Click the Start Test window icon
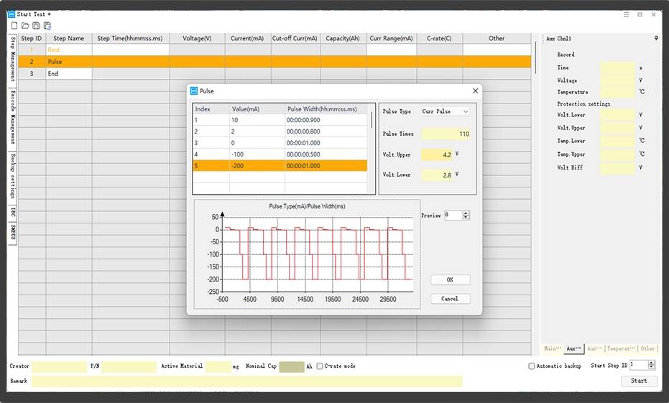This screenshot has width=669, height=403. (x=11, y=14)
